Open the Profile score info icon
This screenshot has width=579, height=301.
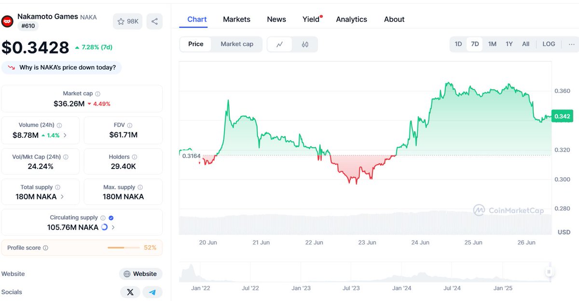coord(45,248)
